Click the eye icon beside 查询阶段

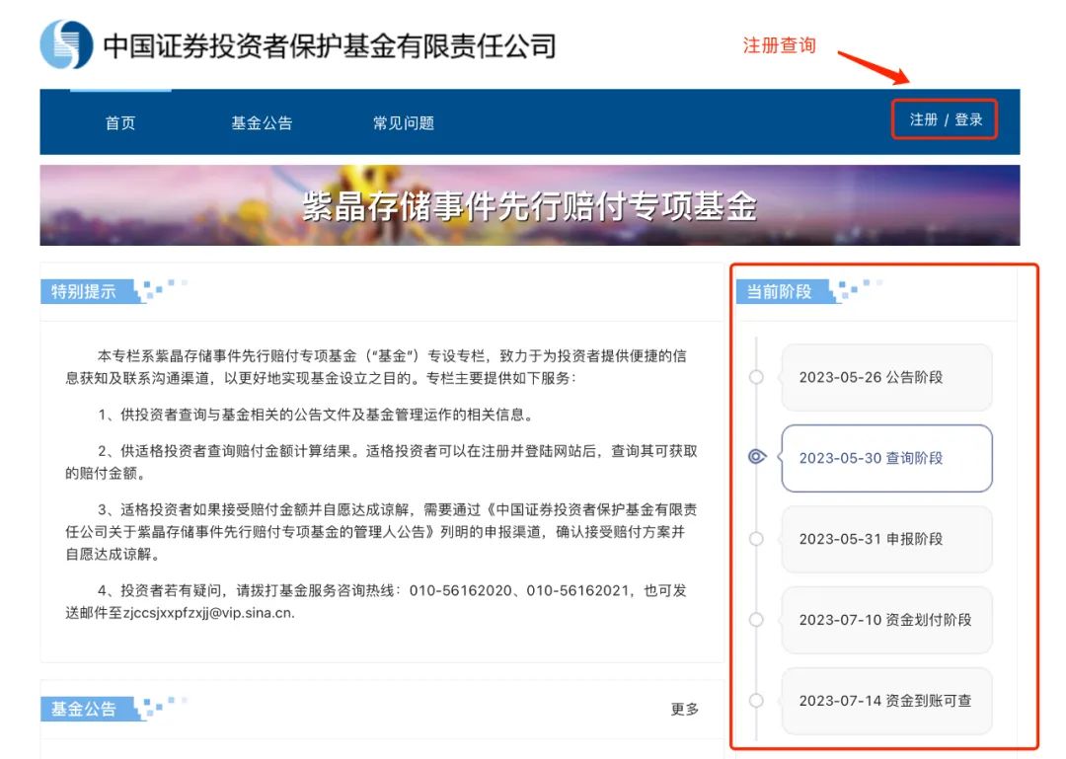pyautogui.click(x=757, y=457)
